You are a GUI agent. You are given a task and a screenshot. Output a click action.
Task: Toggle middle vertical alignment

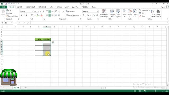coord(50,11)
